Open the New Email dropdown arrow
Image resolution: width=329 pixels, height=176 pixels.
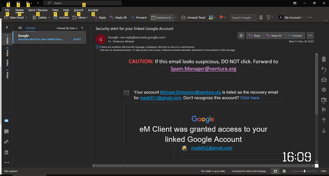[x=26, y=18]
